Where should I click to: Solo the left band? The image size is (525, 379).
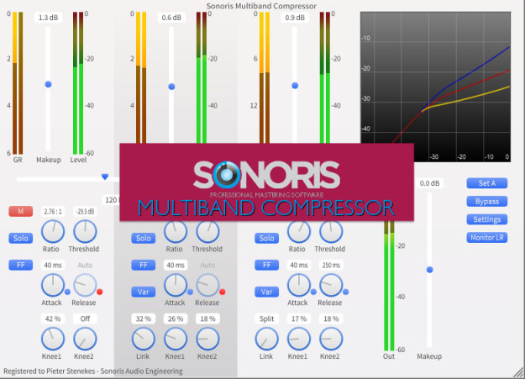(20, 239)
